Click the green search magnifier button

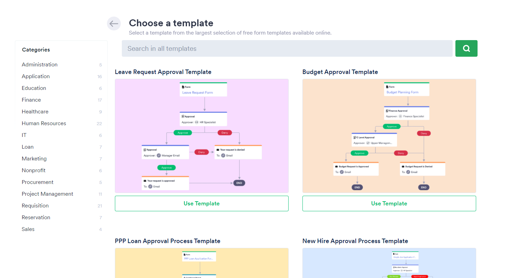pos(466,48)
